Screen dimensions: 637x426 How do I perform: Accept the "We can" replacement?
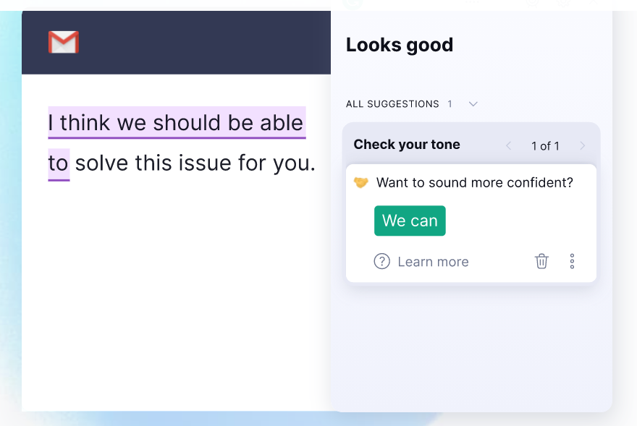(x=410, y=221)
